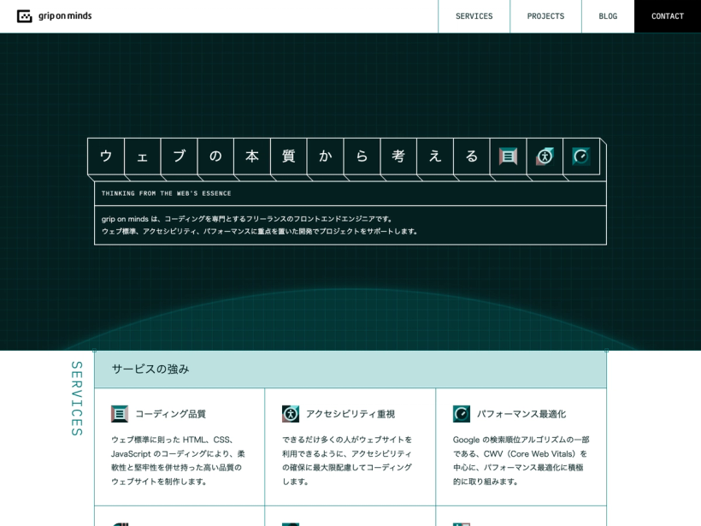Screen dimensions: 701x526
Task: Click the アクセシビリティ重視 card icon
Action: [291, 414]
